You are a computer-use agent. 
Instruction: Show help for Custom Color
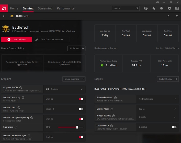(x=112, y=126)
